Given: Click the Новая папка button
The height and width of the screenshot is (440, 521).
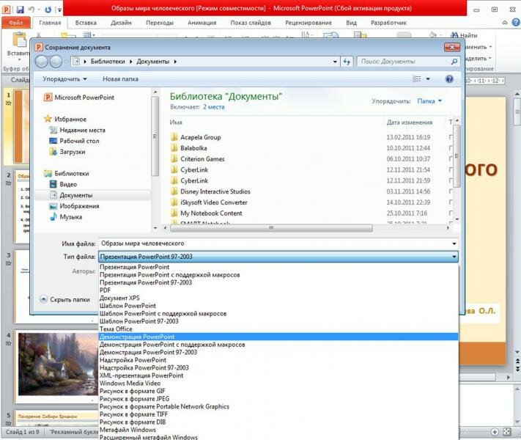Looking at the screenshot, I should 120,78.
